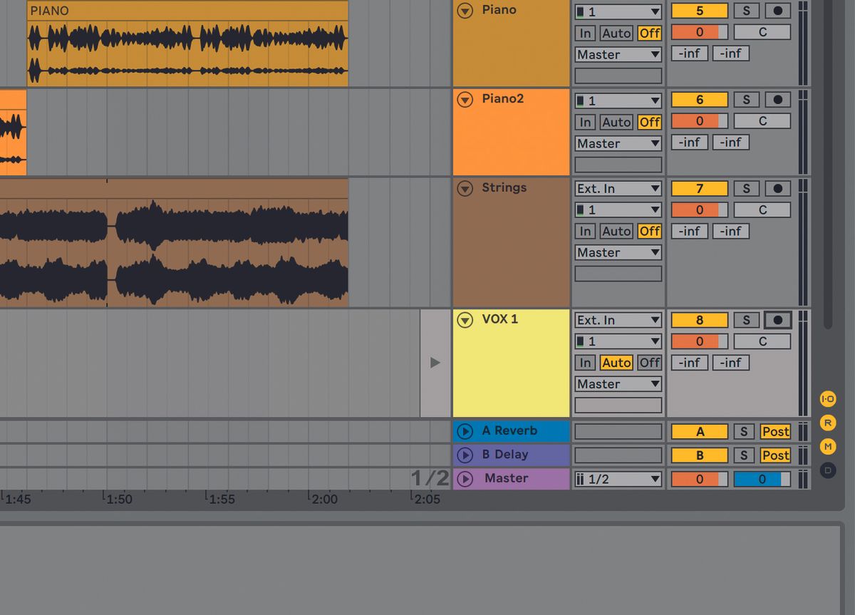The height and width of the screenshot is (615, 855).
Task: Solo the Piano2 track
Action: pos(746,99)
